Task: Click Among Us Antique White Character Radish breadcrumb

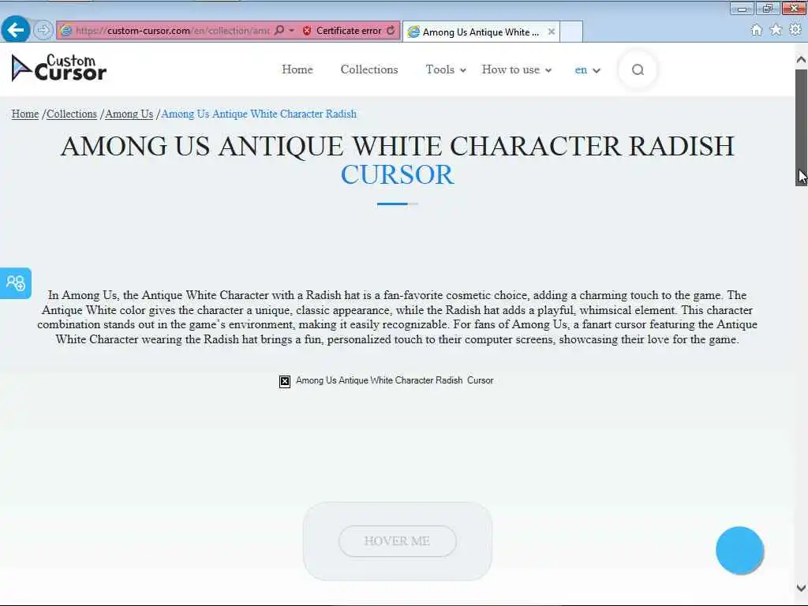Action: click(259, 114)
